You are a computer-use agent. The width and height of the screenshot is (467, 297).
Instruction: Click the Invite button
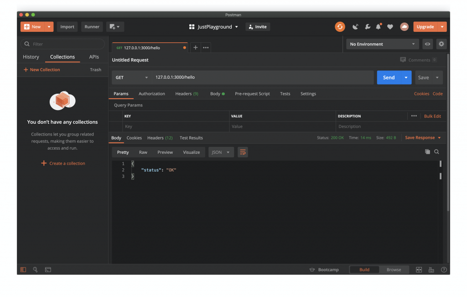point(258,27)
